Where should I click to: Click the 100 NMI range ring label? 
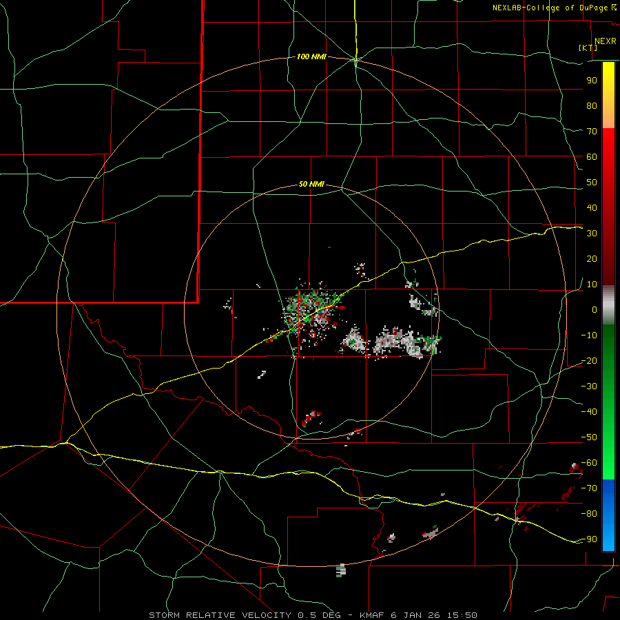pyautogui.click(x=311, y=57)
